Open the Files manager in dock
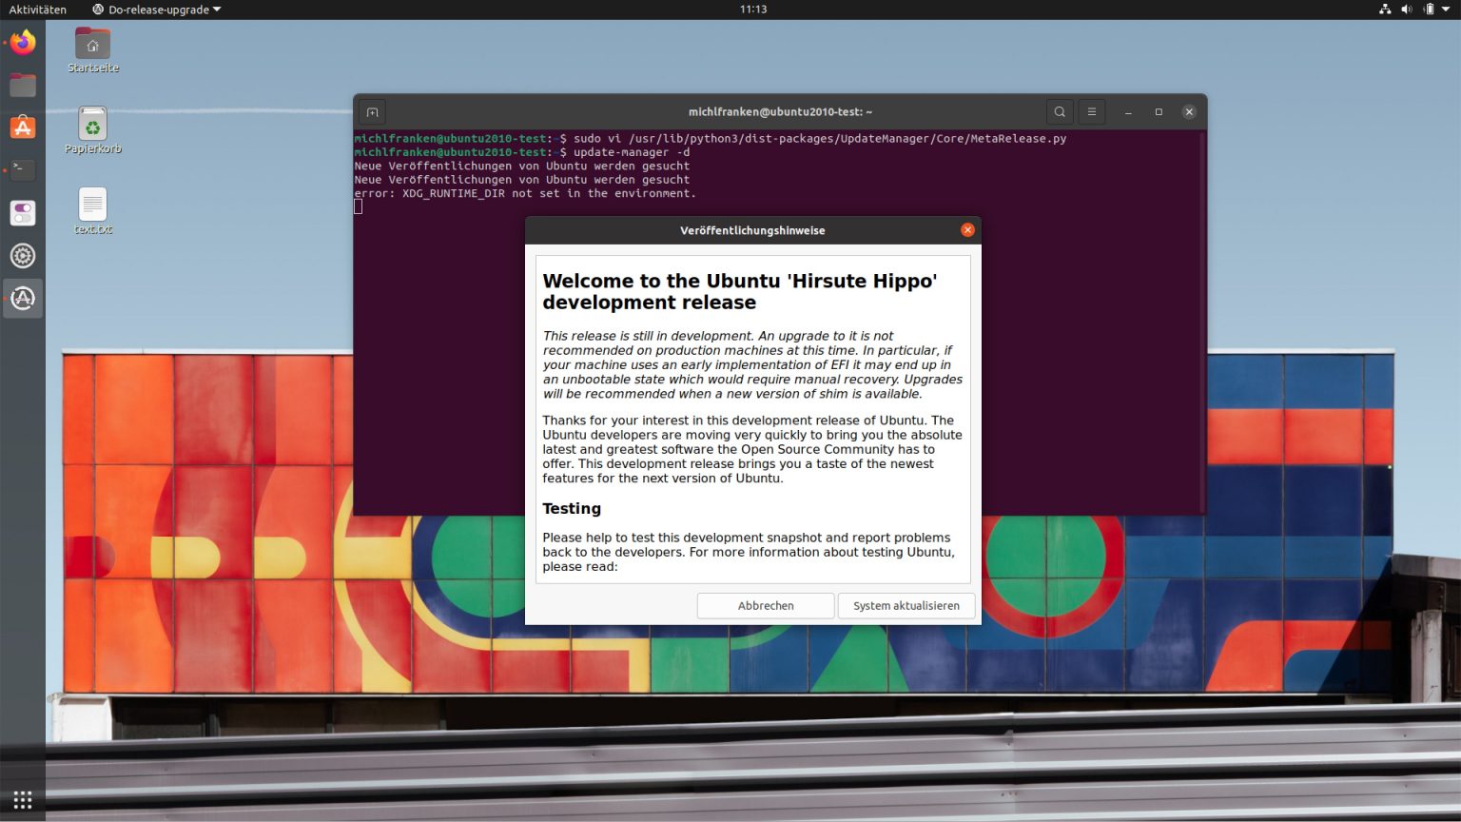 point(23,86)
